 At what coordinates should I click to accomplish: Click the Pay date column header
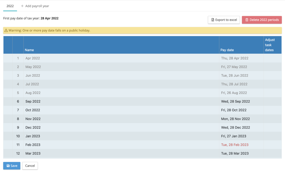point(227,50)
